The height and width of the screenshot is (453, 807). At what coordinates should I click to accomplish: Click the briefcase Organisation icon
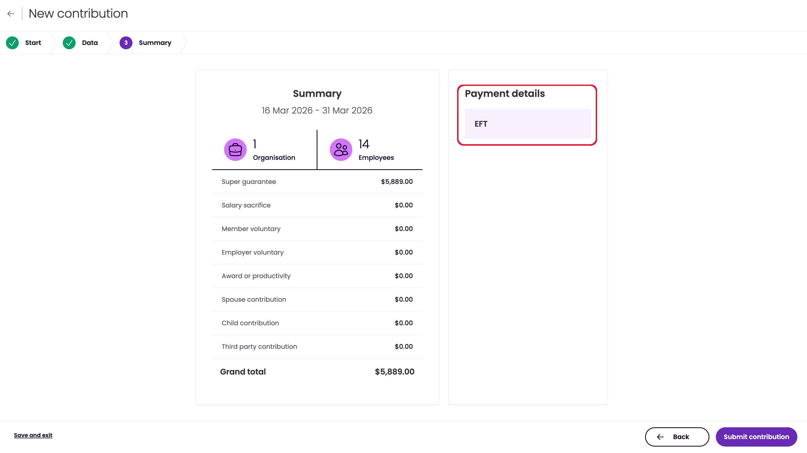click(x=235, y=150)
